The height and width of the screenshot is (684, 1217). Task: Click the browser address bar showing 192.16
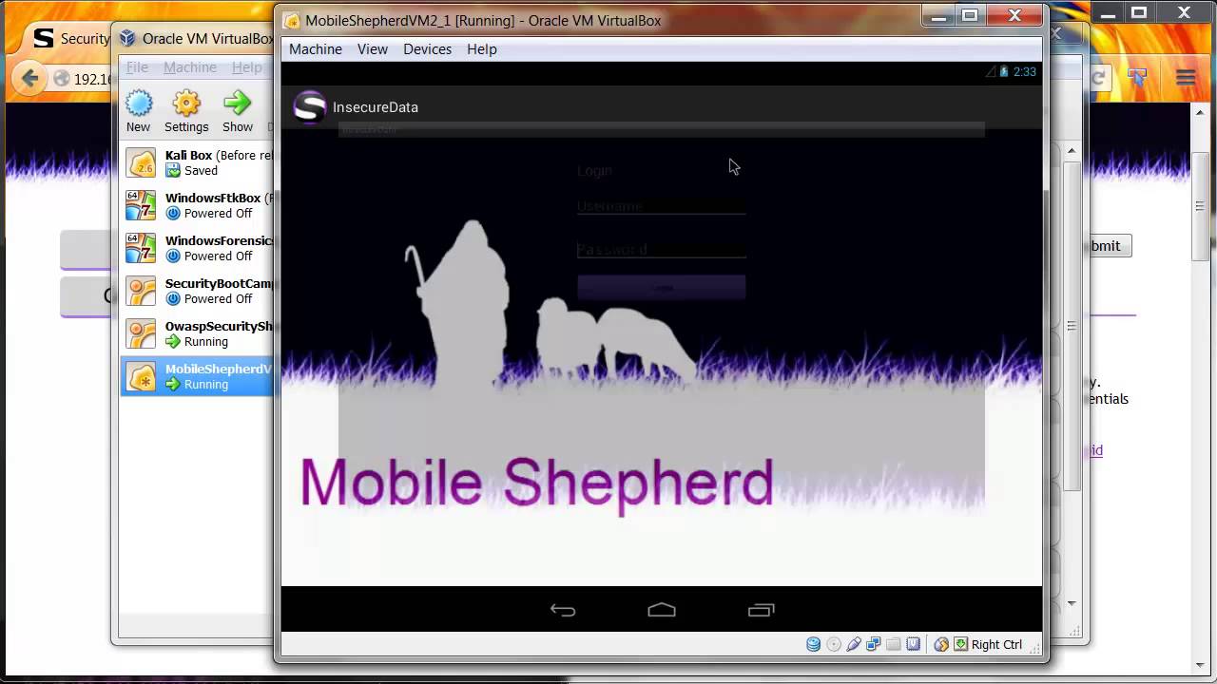84,79
